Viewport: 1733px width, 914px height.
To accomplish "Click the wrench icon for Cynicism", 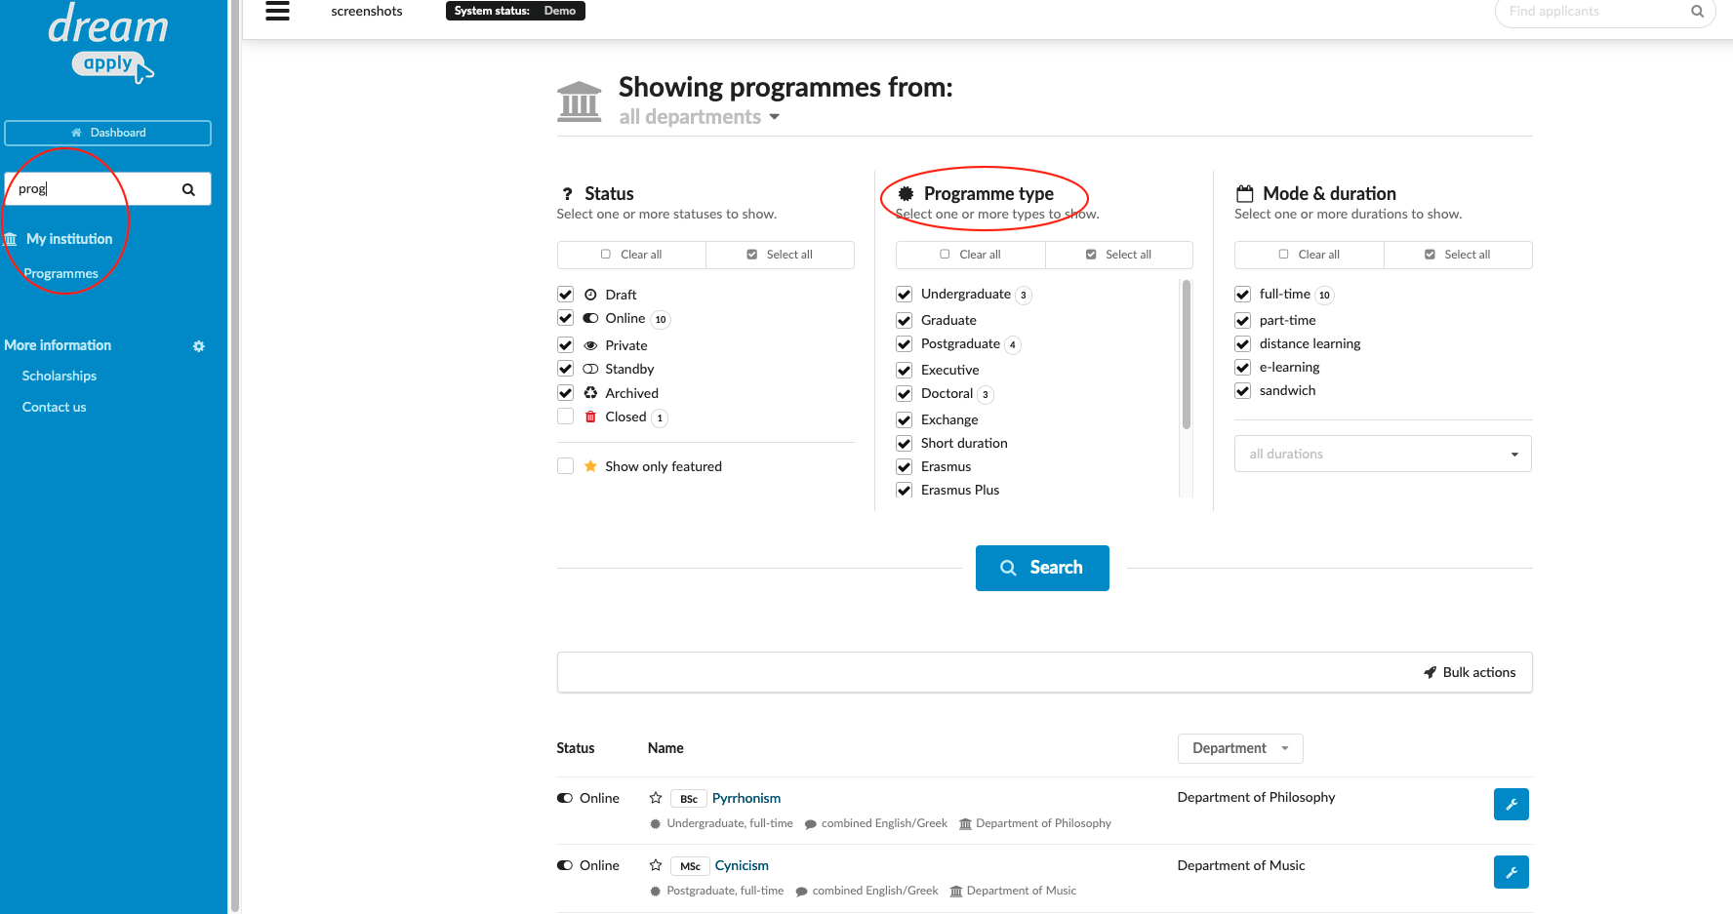I will tap(1511, 872).
